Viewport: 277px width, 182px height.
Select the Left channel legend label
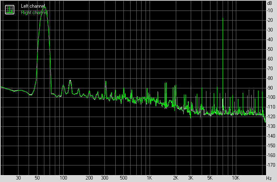(33, 6)
